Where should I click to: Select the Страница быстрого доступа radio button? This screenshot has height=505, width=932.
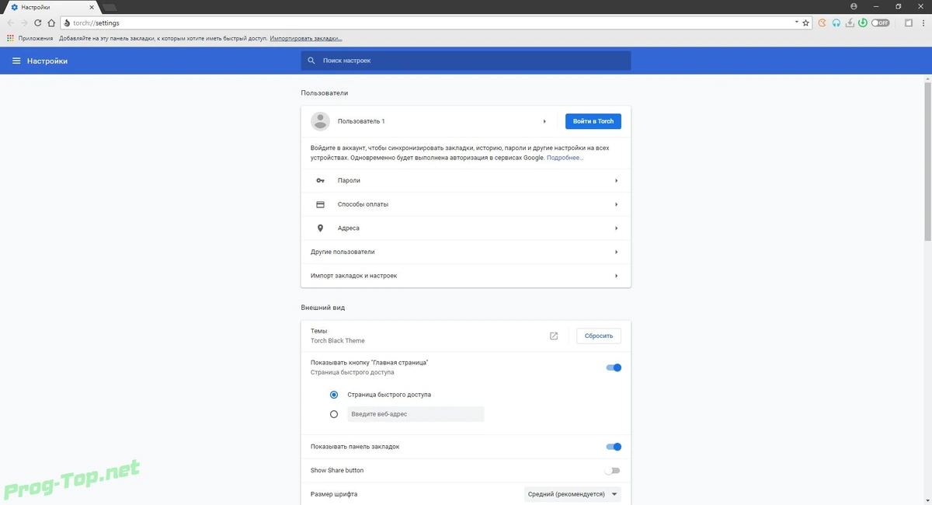[x=334, y=395]
